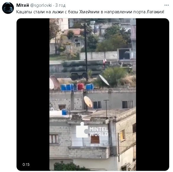Image resolution: width=173 pixels, height=172 pixels.
Task: Open the @sgorlovki handle link
Action: (x=41, y=5)
